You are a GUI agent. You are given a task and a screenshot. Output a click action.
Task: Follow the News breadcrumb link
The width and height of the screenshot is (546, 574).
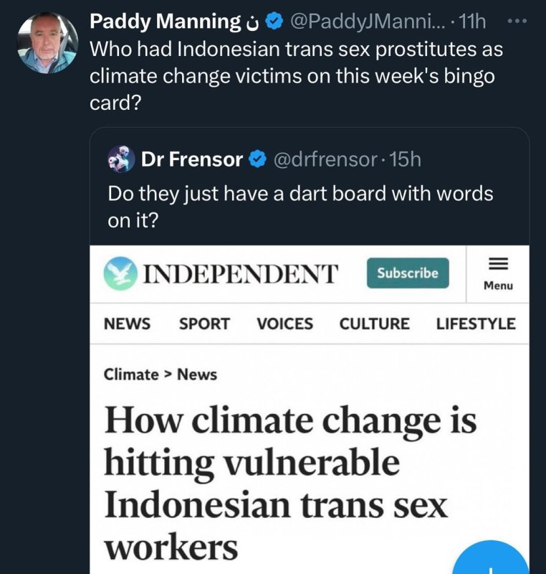(x=197, y=374)
